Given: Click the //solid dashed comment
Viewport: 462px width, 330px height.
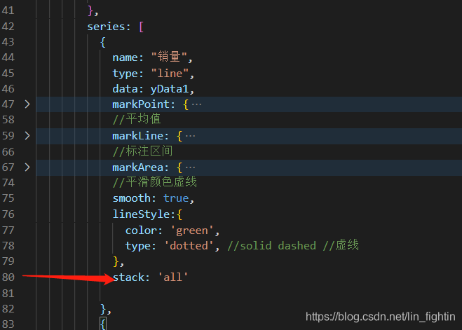Looking at the screenshot, I should (271, 246).
